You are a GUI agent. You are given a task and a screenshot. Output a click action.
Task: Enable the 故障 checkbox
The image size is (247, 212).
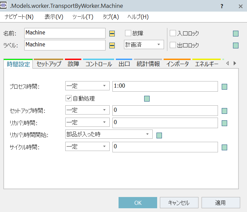tap(128, 33)
